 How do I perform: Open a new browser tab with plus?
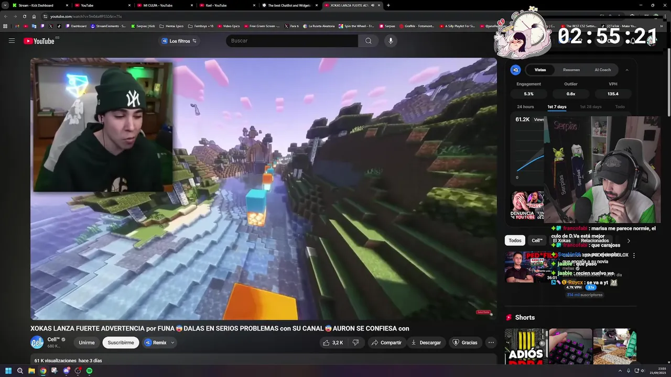coord(388,5)
